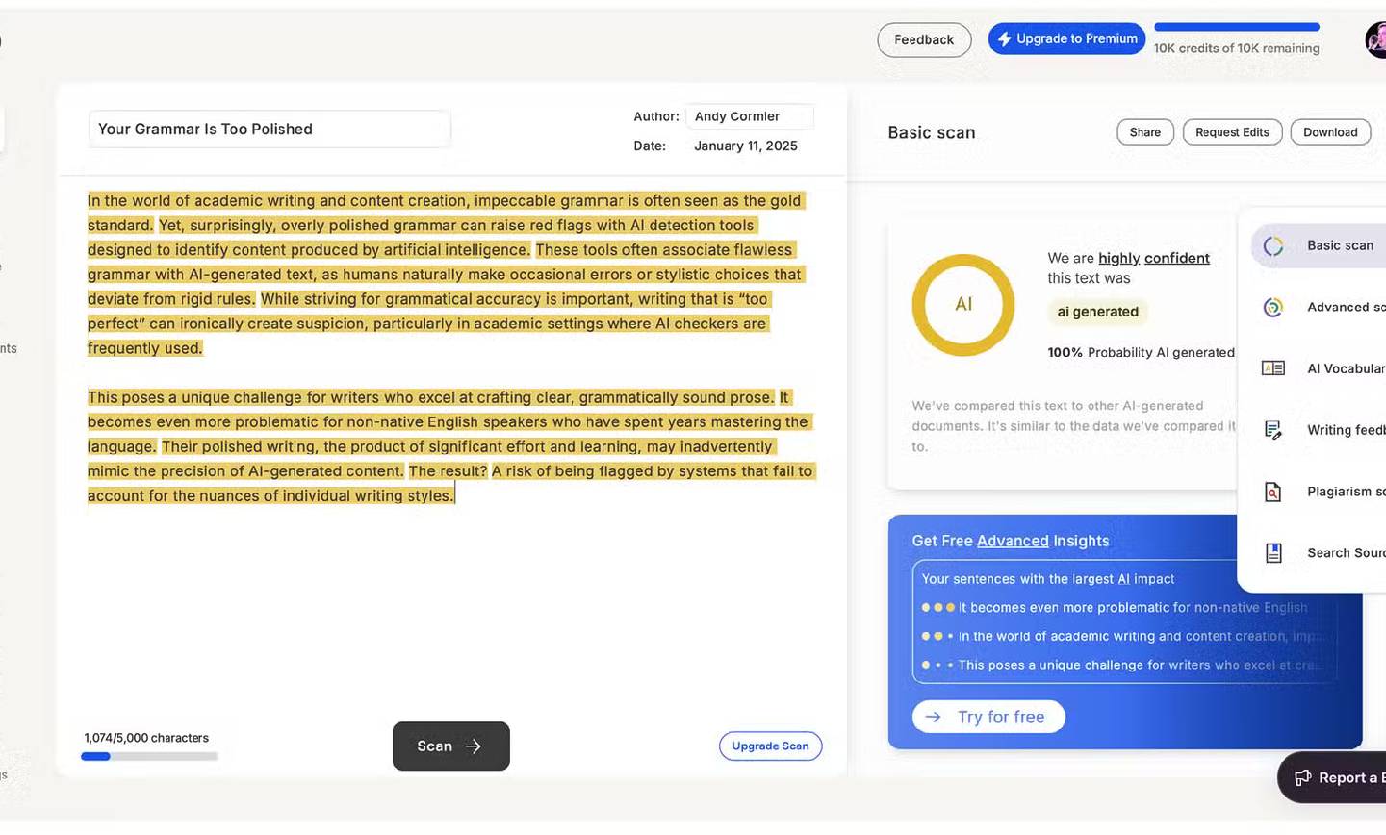Screen dimensions: 1386x835
Task: Select the Advanced scan icon
Action: 1273,308
